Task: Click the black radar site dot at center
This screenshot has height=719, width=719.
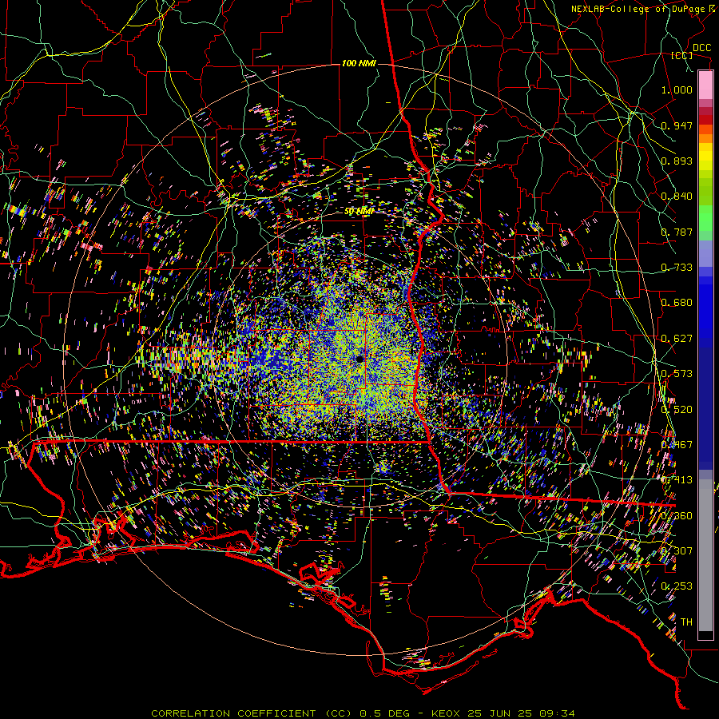Action: 360,359
